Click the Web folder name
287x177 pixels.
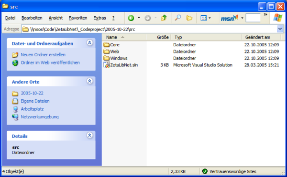pyautogui.click(x=115, y=52)
